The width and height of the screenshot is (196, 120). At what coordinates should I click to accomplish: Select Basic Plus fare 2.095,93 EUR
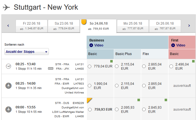(117, 109)
